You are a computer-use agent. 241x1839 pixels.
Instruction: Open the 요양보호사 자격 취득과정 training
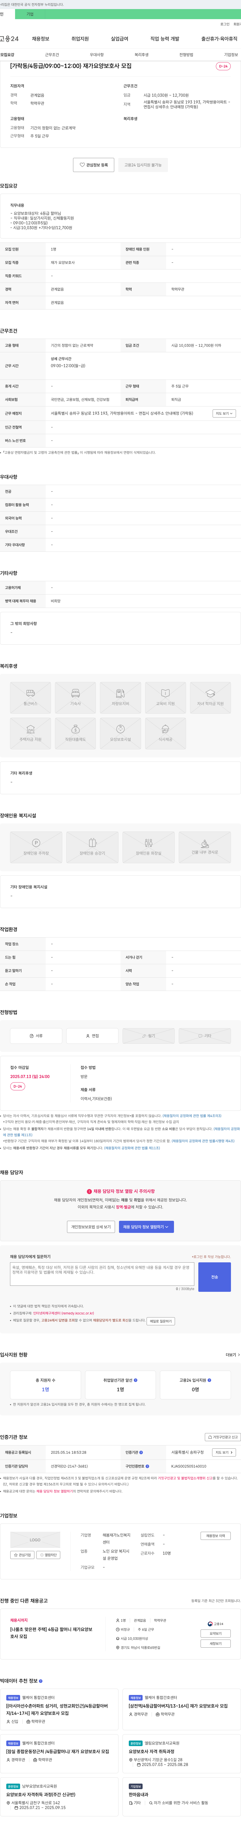click(x=151, y=1751)
